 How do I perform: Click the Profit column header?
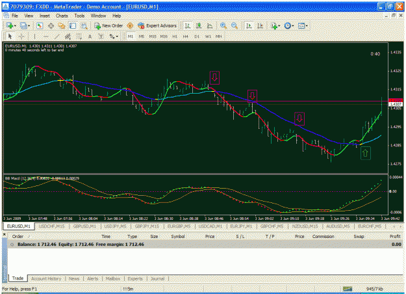click(395, 237)
